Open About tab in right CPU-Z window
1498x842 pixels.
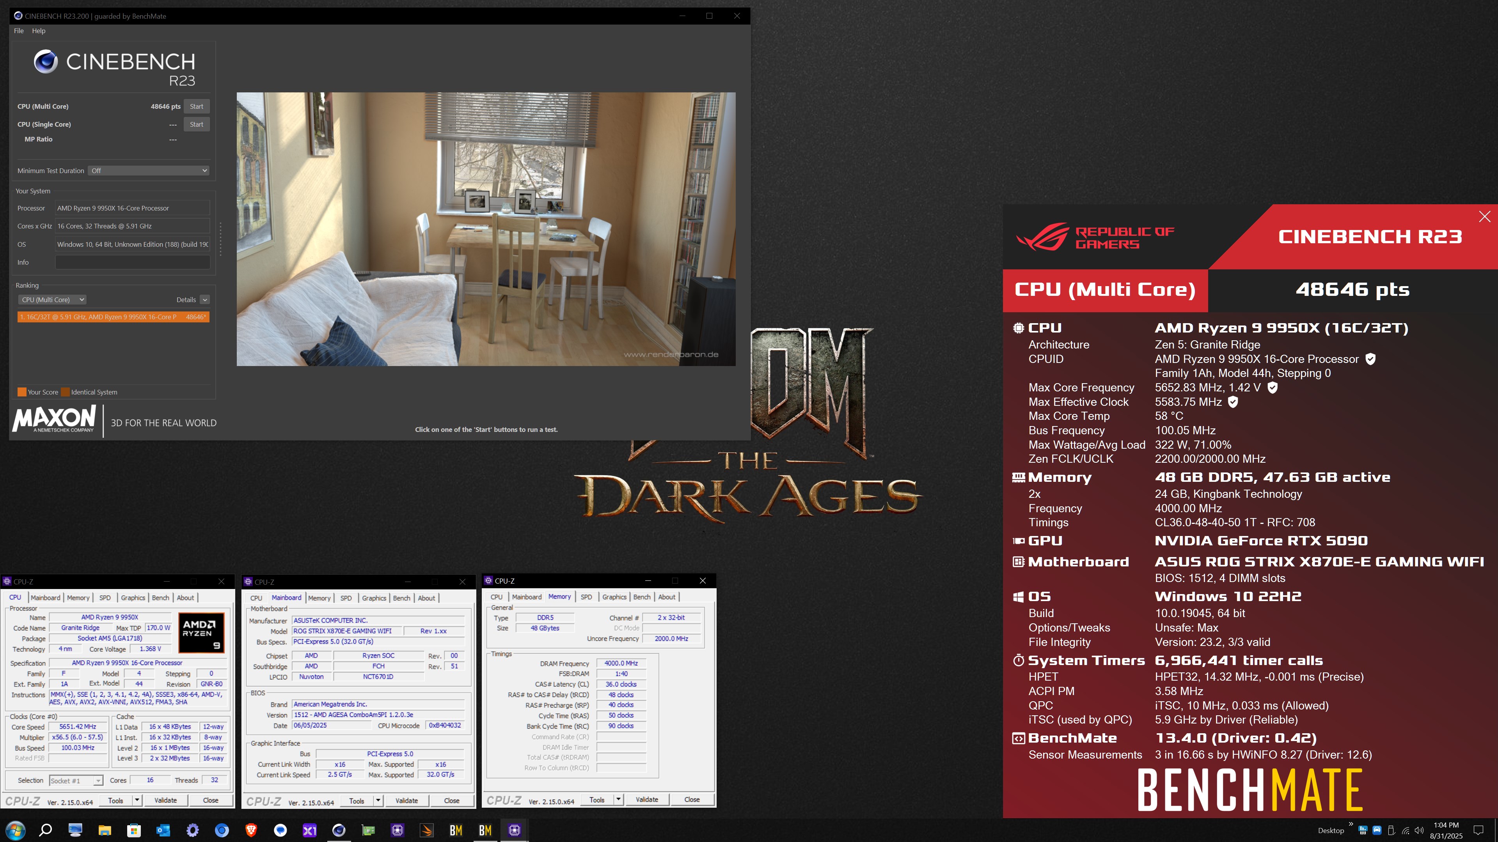[667, 597]
